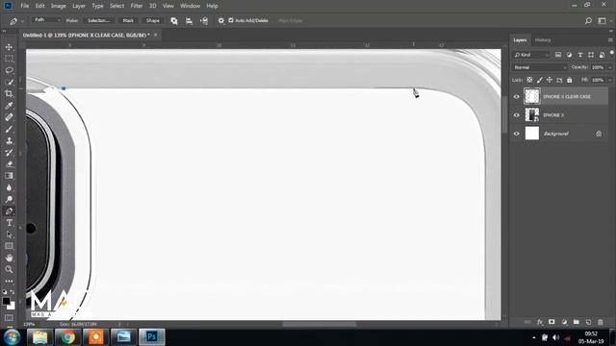The width and height of the screenshot is (616, 346).
Task: Toggle lock position icon
Action: (x=550, y=80)
